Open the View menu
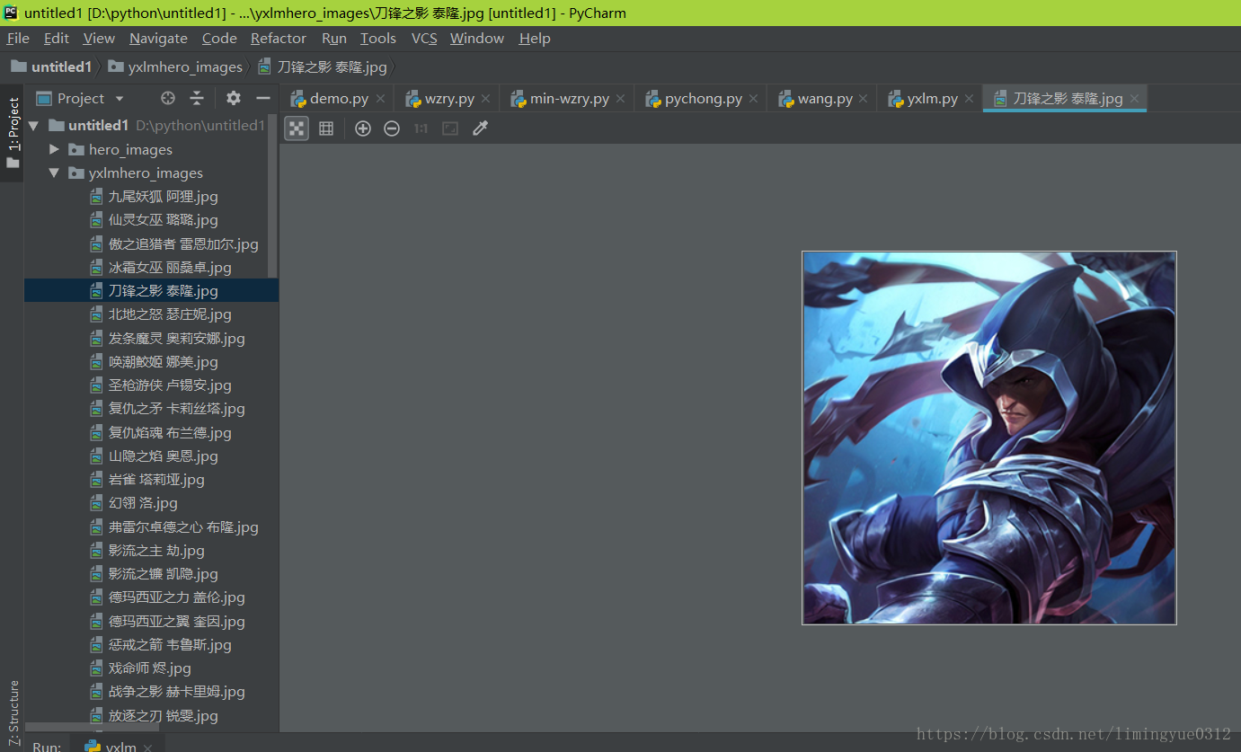Viewport: 1241px width, 752px height. (x=99, y=38)
